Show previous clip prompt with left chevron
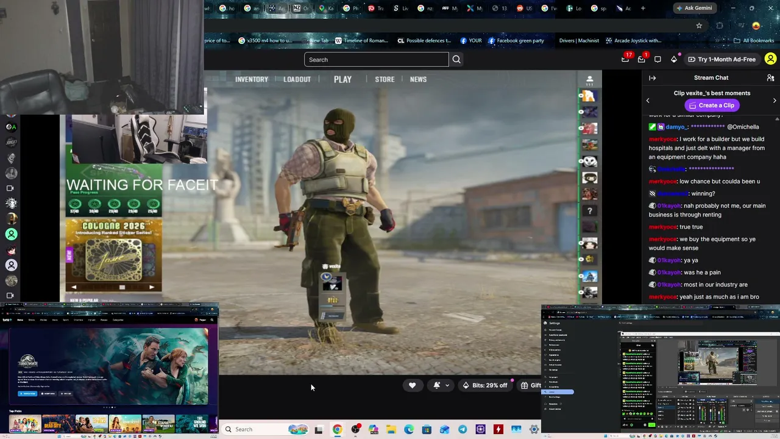The width and height of the screenshot is (780, 439). click(648, 100)
